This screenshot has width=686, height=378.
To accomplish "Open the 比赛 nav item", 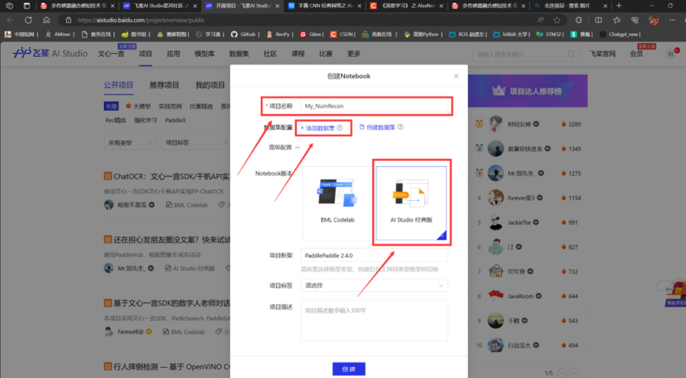I will click(x=326, y=54).
